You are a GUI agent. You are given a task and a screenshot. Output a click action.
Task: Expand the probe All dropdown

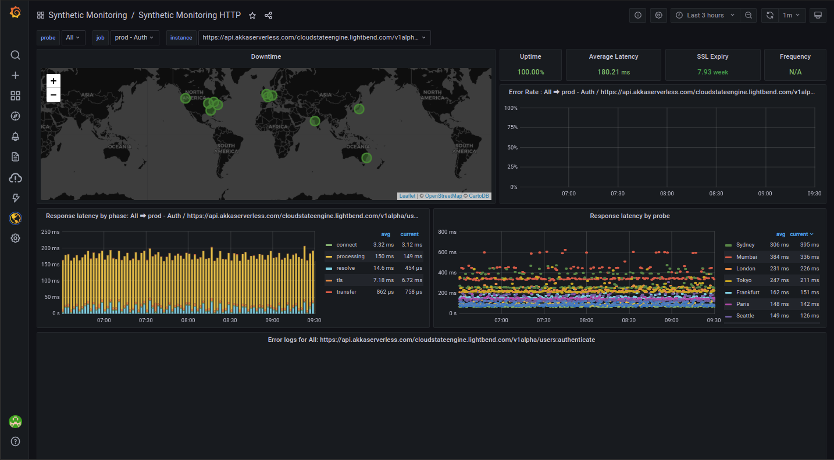73,38
